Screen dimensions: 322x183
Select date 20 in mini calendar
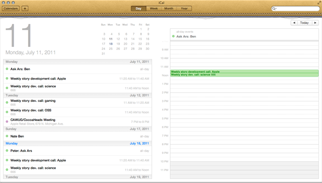tap(125, 44)
